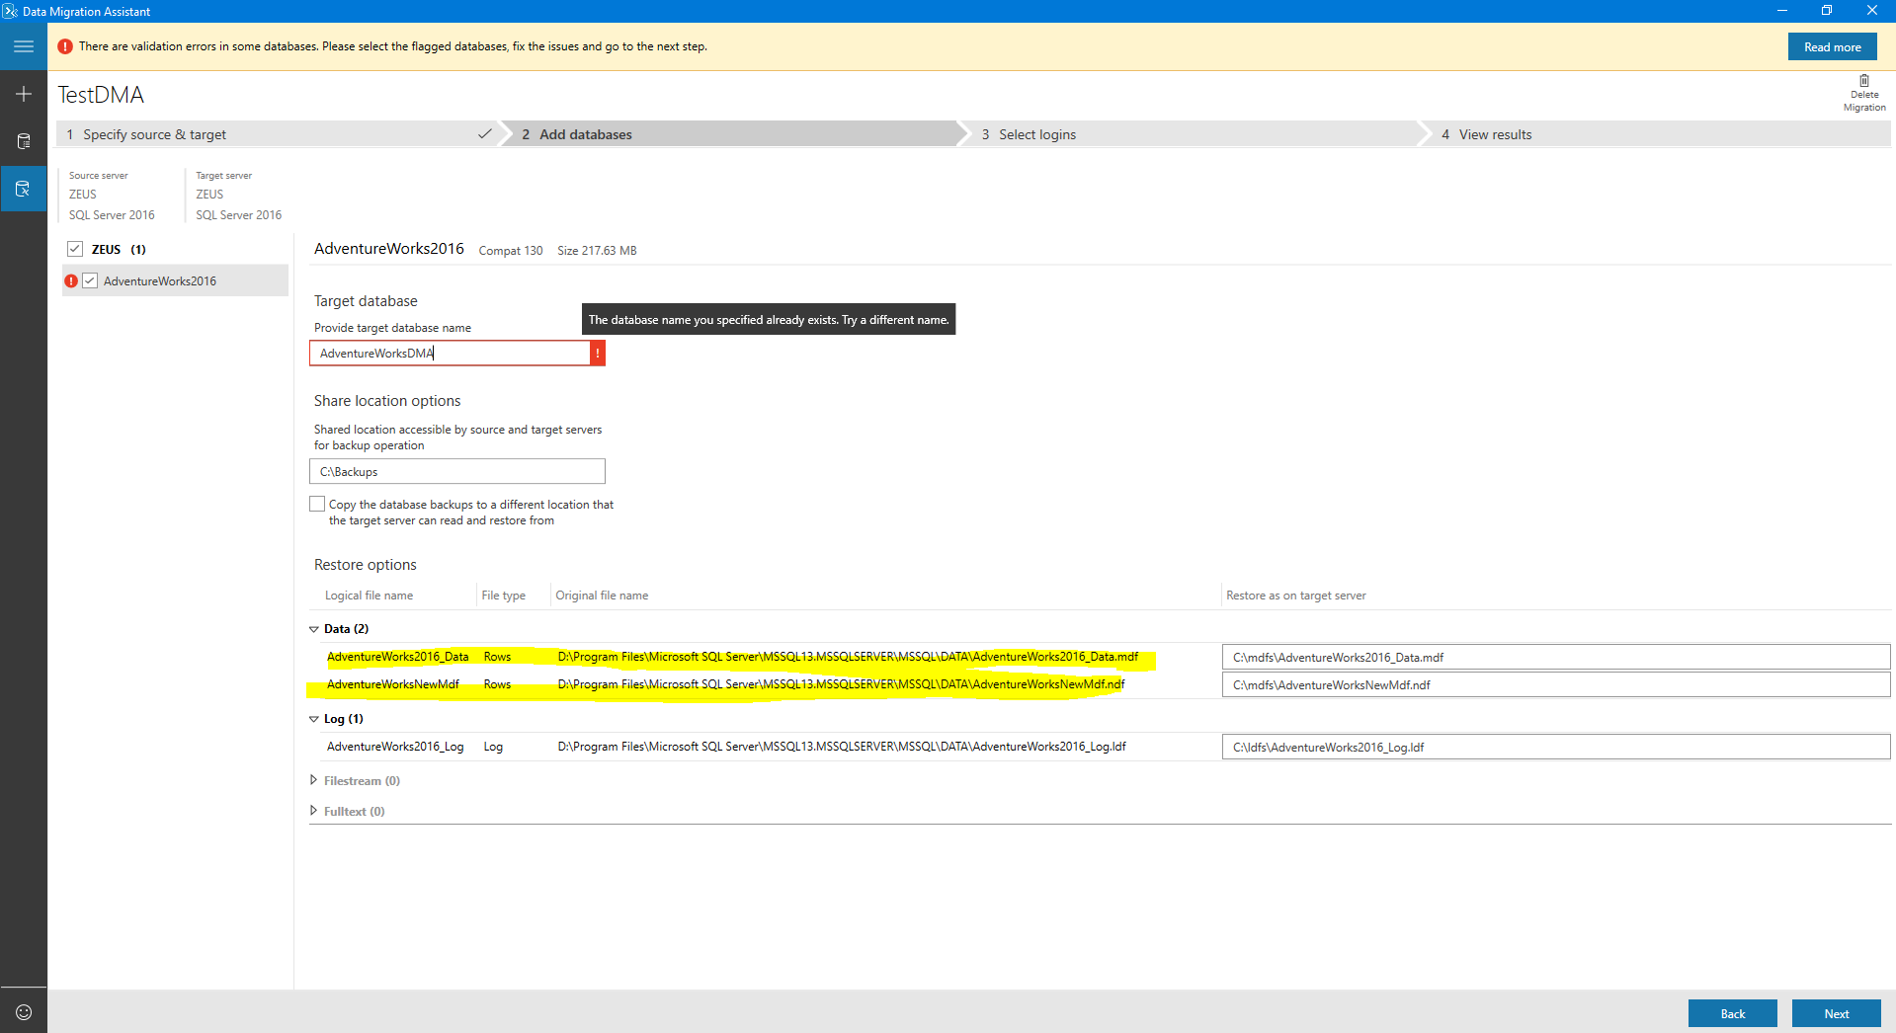The height and width of the screenshot is (1033, 1896).
Task: Click the Next button
Action: [x=1837, y=1013]
